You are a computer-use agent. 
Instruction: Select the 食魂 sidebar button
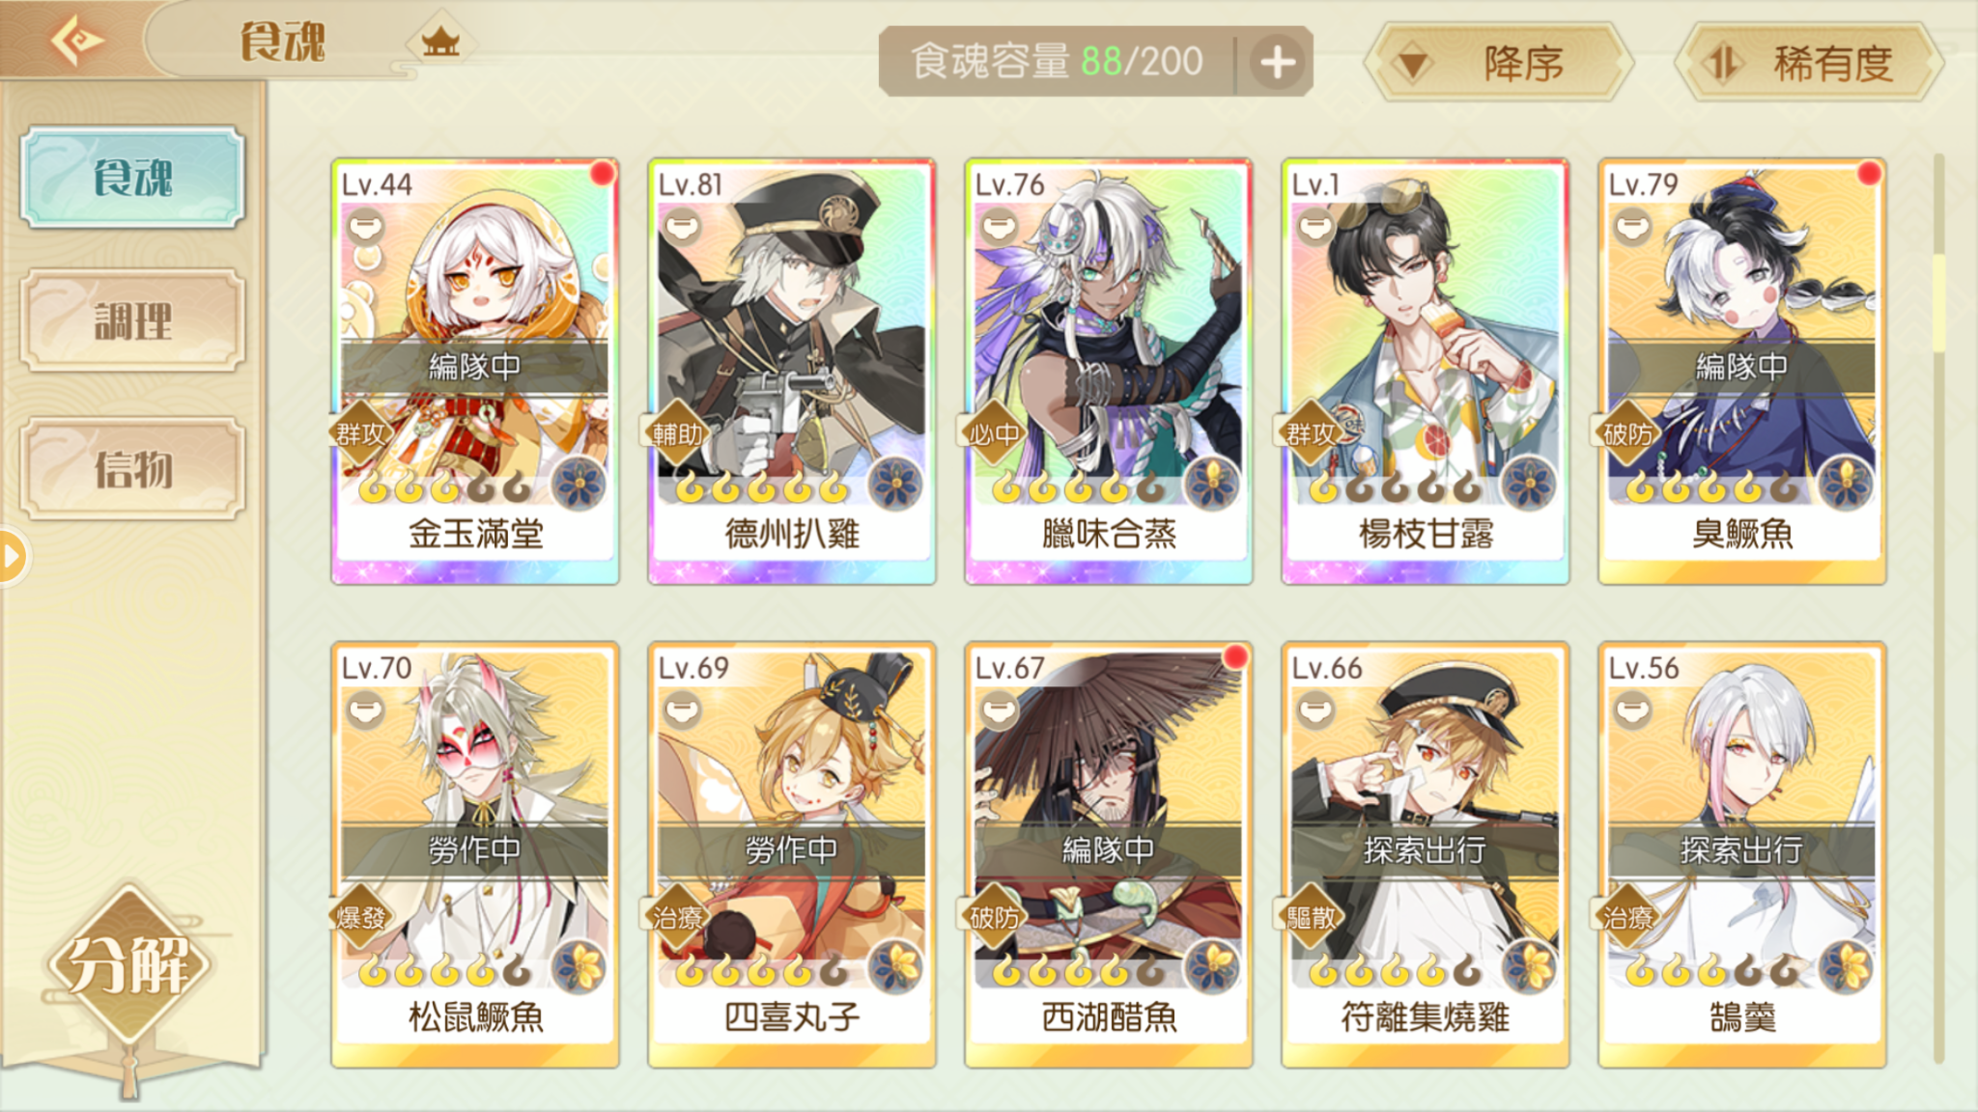[x=132, y=177]
